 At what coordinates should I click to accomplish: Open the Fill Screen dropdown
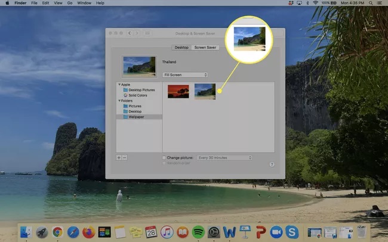[185, 75]
